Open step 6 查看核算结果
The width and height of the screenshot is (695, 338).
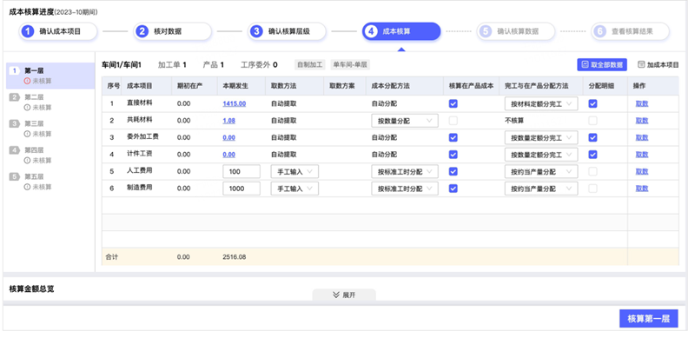[x=630, y=31]
